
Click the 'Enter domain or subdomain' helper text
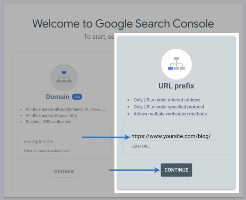[x=47, y=150]
